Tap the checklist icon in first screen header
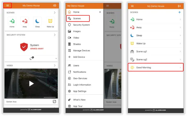The image size is (188, 116). click(55, 5)
